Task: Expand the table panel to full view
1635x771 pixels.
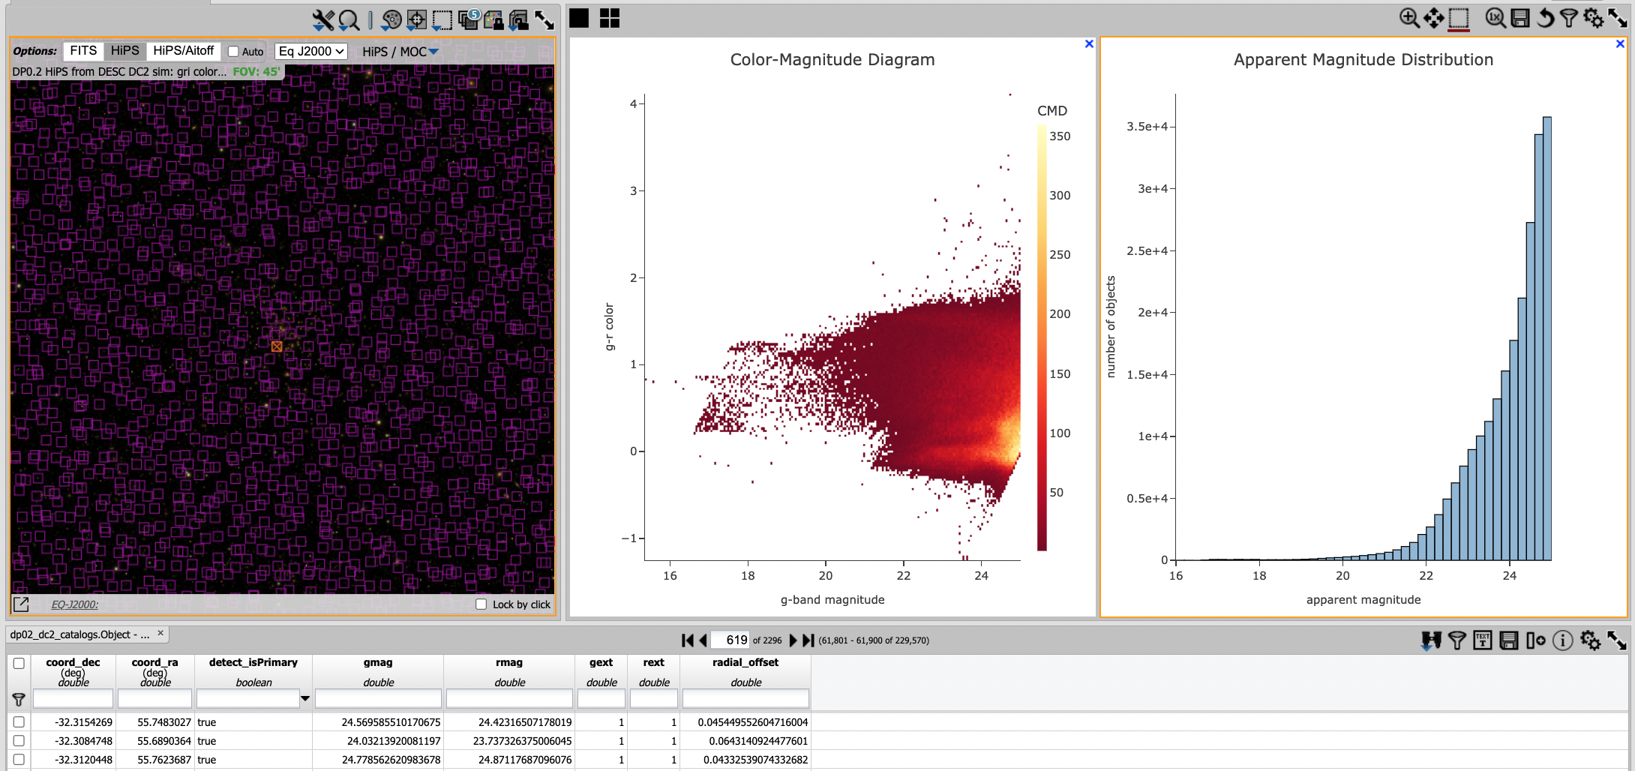Action: click(1617, 640)
